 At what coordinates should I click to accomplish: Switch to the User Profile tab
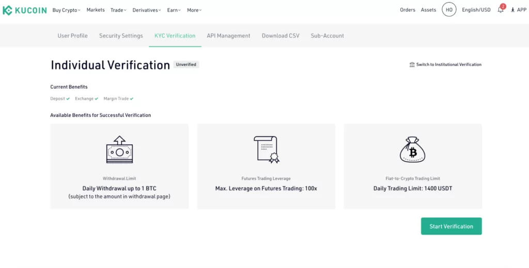click(x=72, y=36)
